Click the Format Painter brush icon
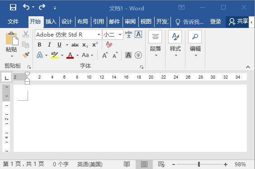The height and width of the screenshot is (169, 255). coord(26,55)
